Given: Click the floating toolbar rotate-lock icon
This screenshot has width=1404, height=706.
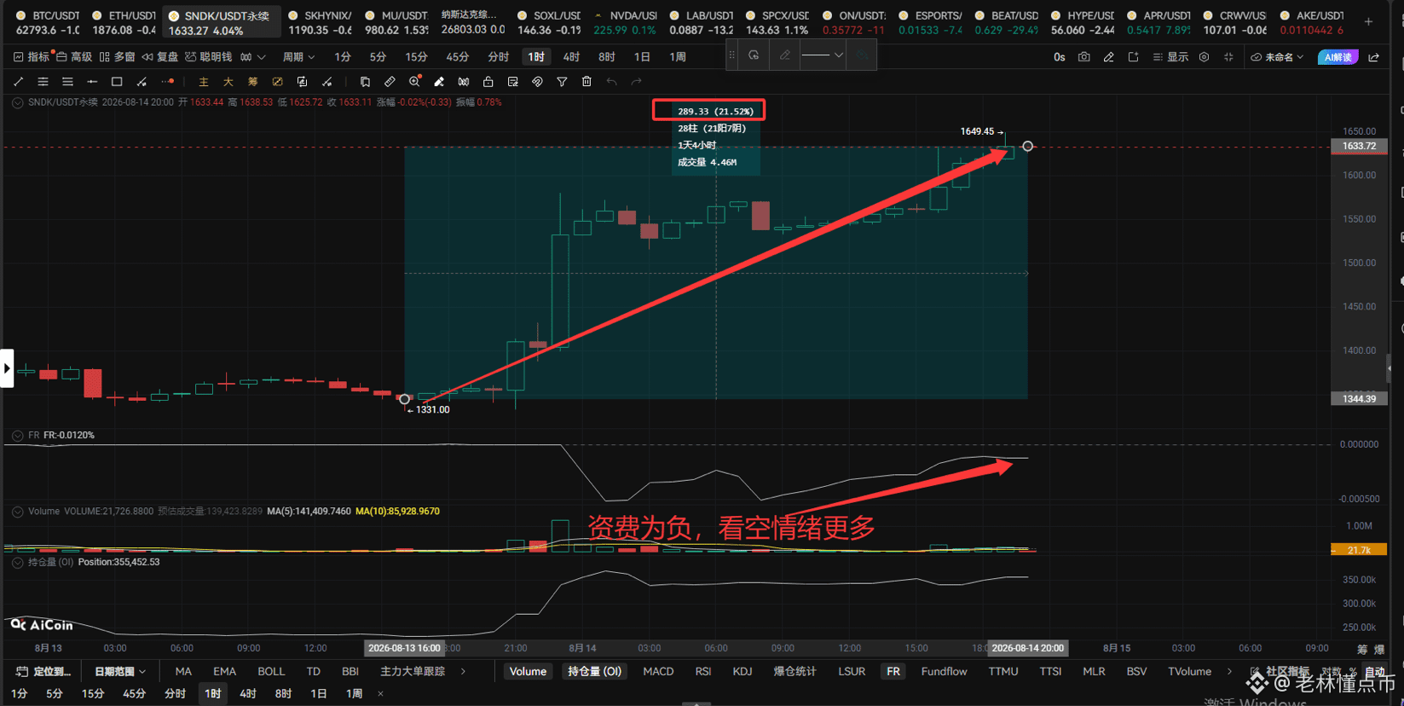Looking at the screenshot, I should (754, 55).
